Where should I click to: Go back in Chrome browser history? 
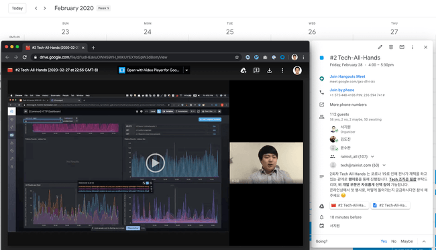pyautogui.click(x=7, y=57)
